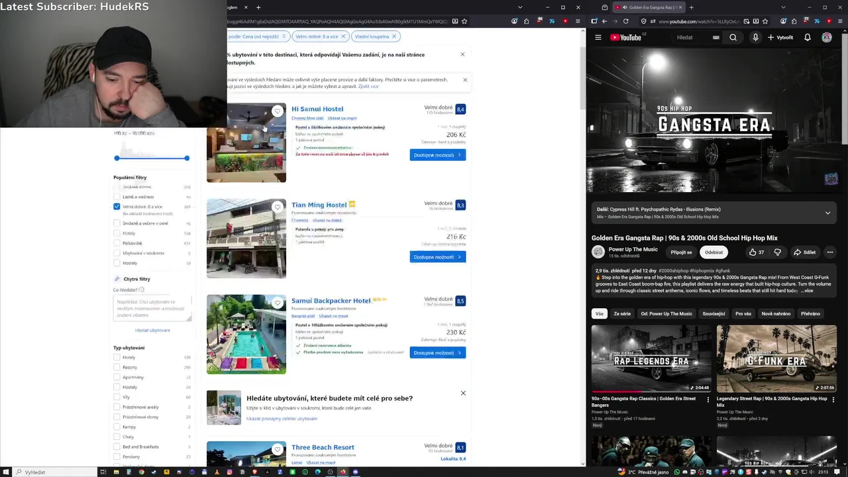The image size is (848, 477).
Task: Remove the 'Vlastní koupelna' filter chip
Action: pyautogui.click(x=394, y=36)
